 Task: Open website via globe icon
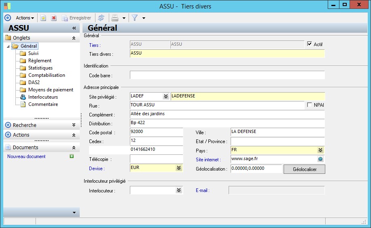[320, 159]
